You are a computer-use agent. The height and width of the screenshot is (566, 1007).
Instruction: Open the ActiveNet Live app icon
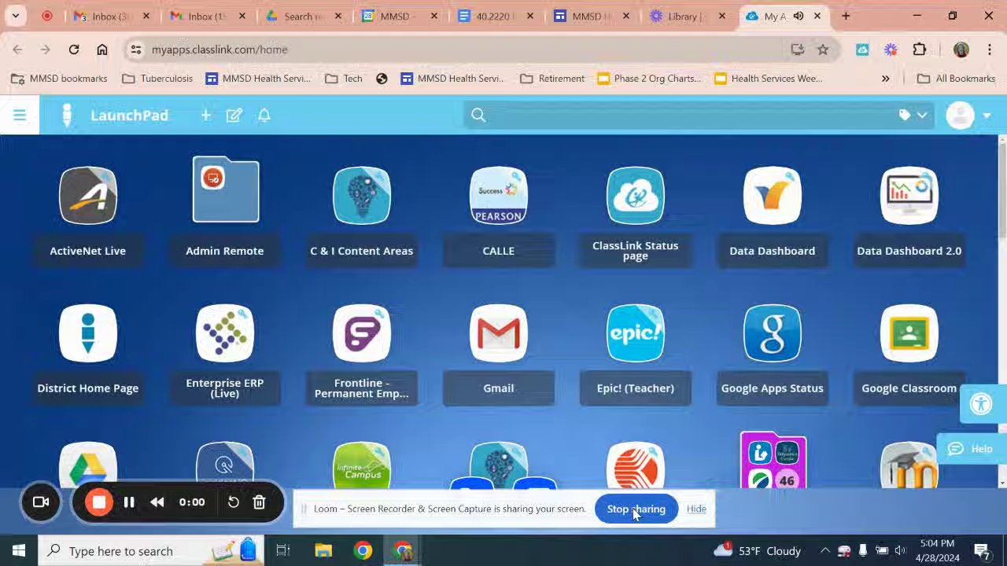point(87,196)
